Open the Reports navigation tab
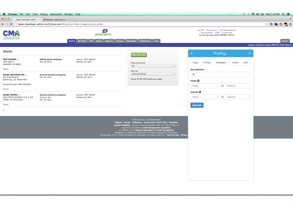 coord(109,41)
